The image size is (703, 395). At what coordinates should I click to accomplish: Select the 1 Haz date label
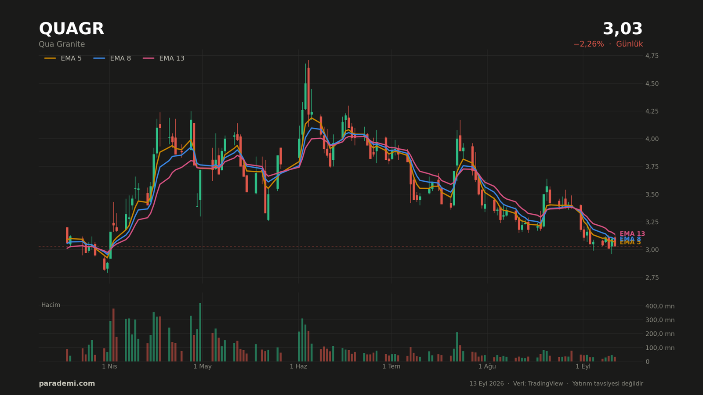298,366
